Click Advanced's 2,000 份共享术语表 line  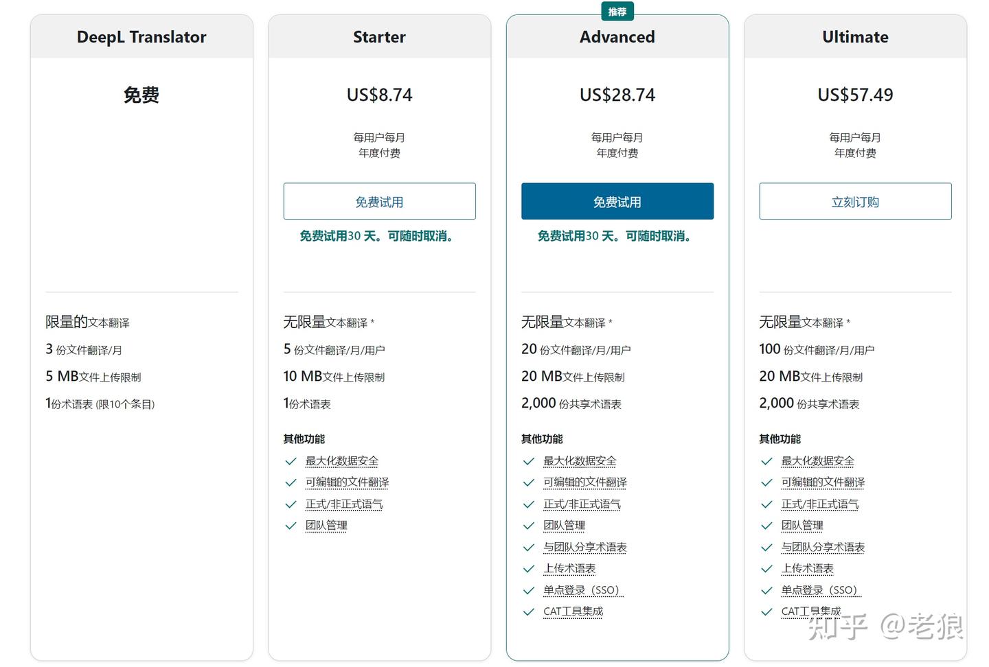pos(571,403)
